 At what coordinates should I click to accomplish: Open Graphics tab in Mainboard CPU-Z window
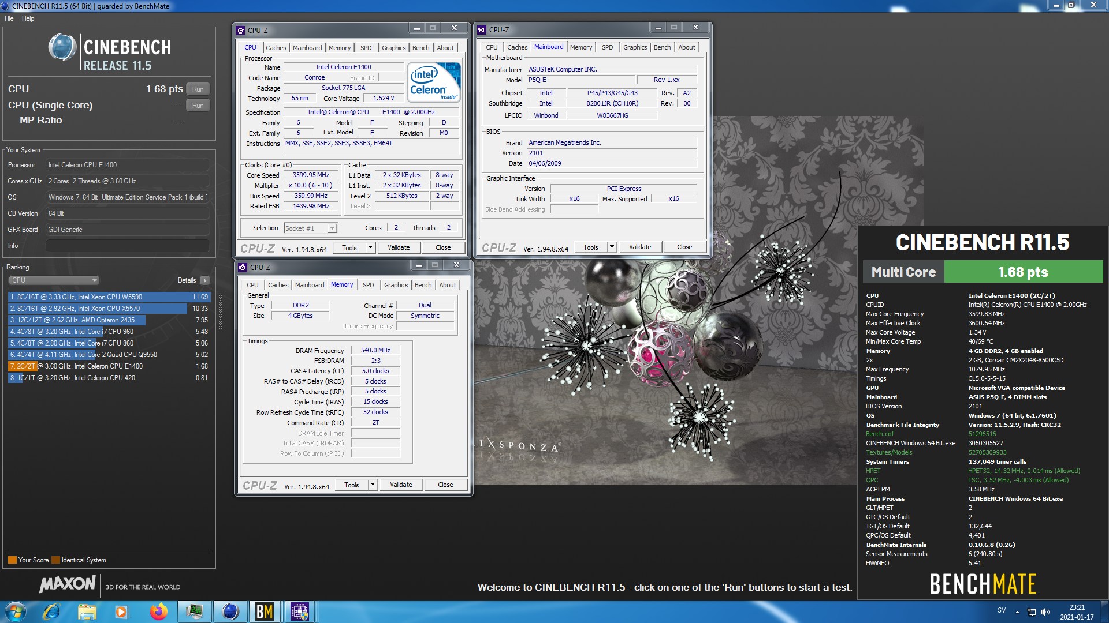pyautogui.click(x=635, y=47)
